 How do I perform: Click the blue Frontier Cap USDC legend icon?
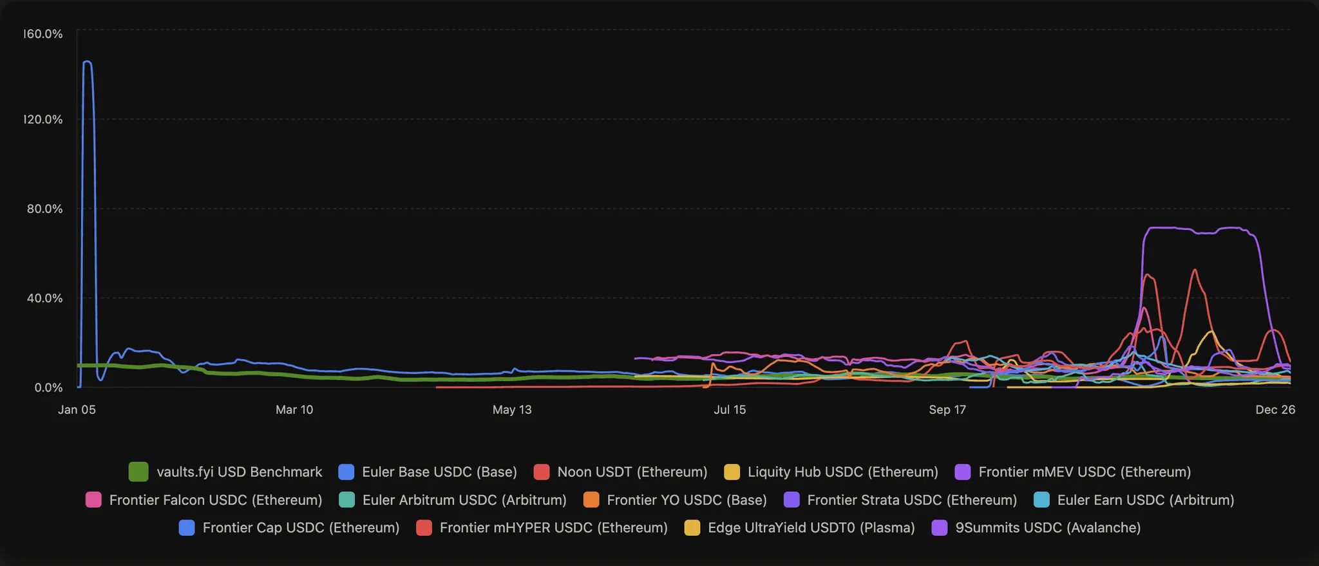(x=187, y=528)
